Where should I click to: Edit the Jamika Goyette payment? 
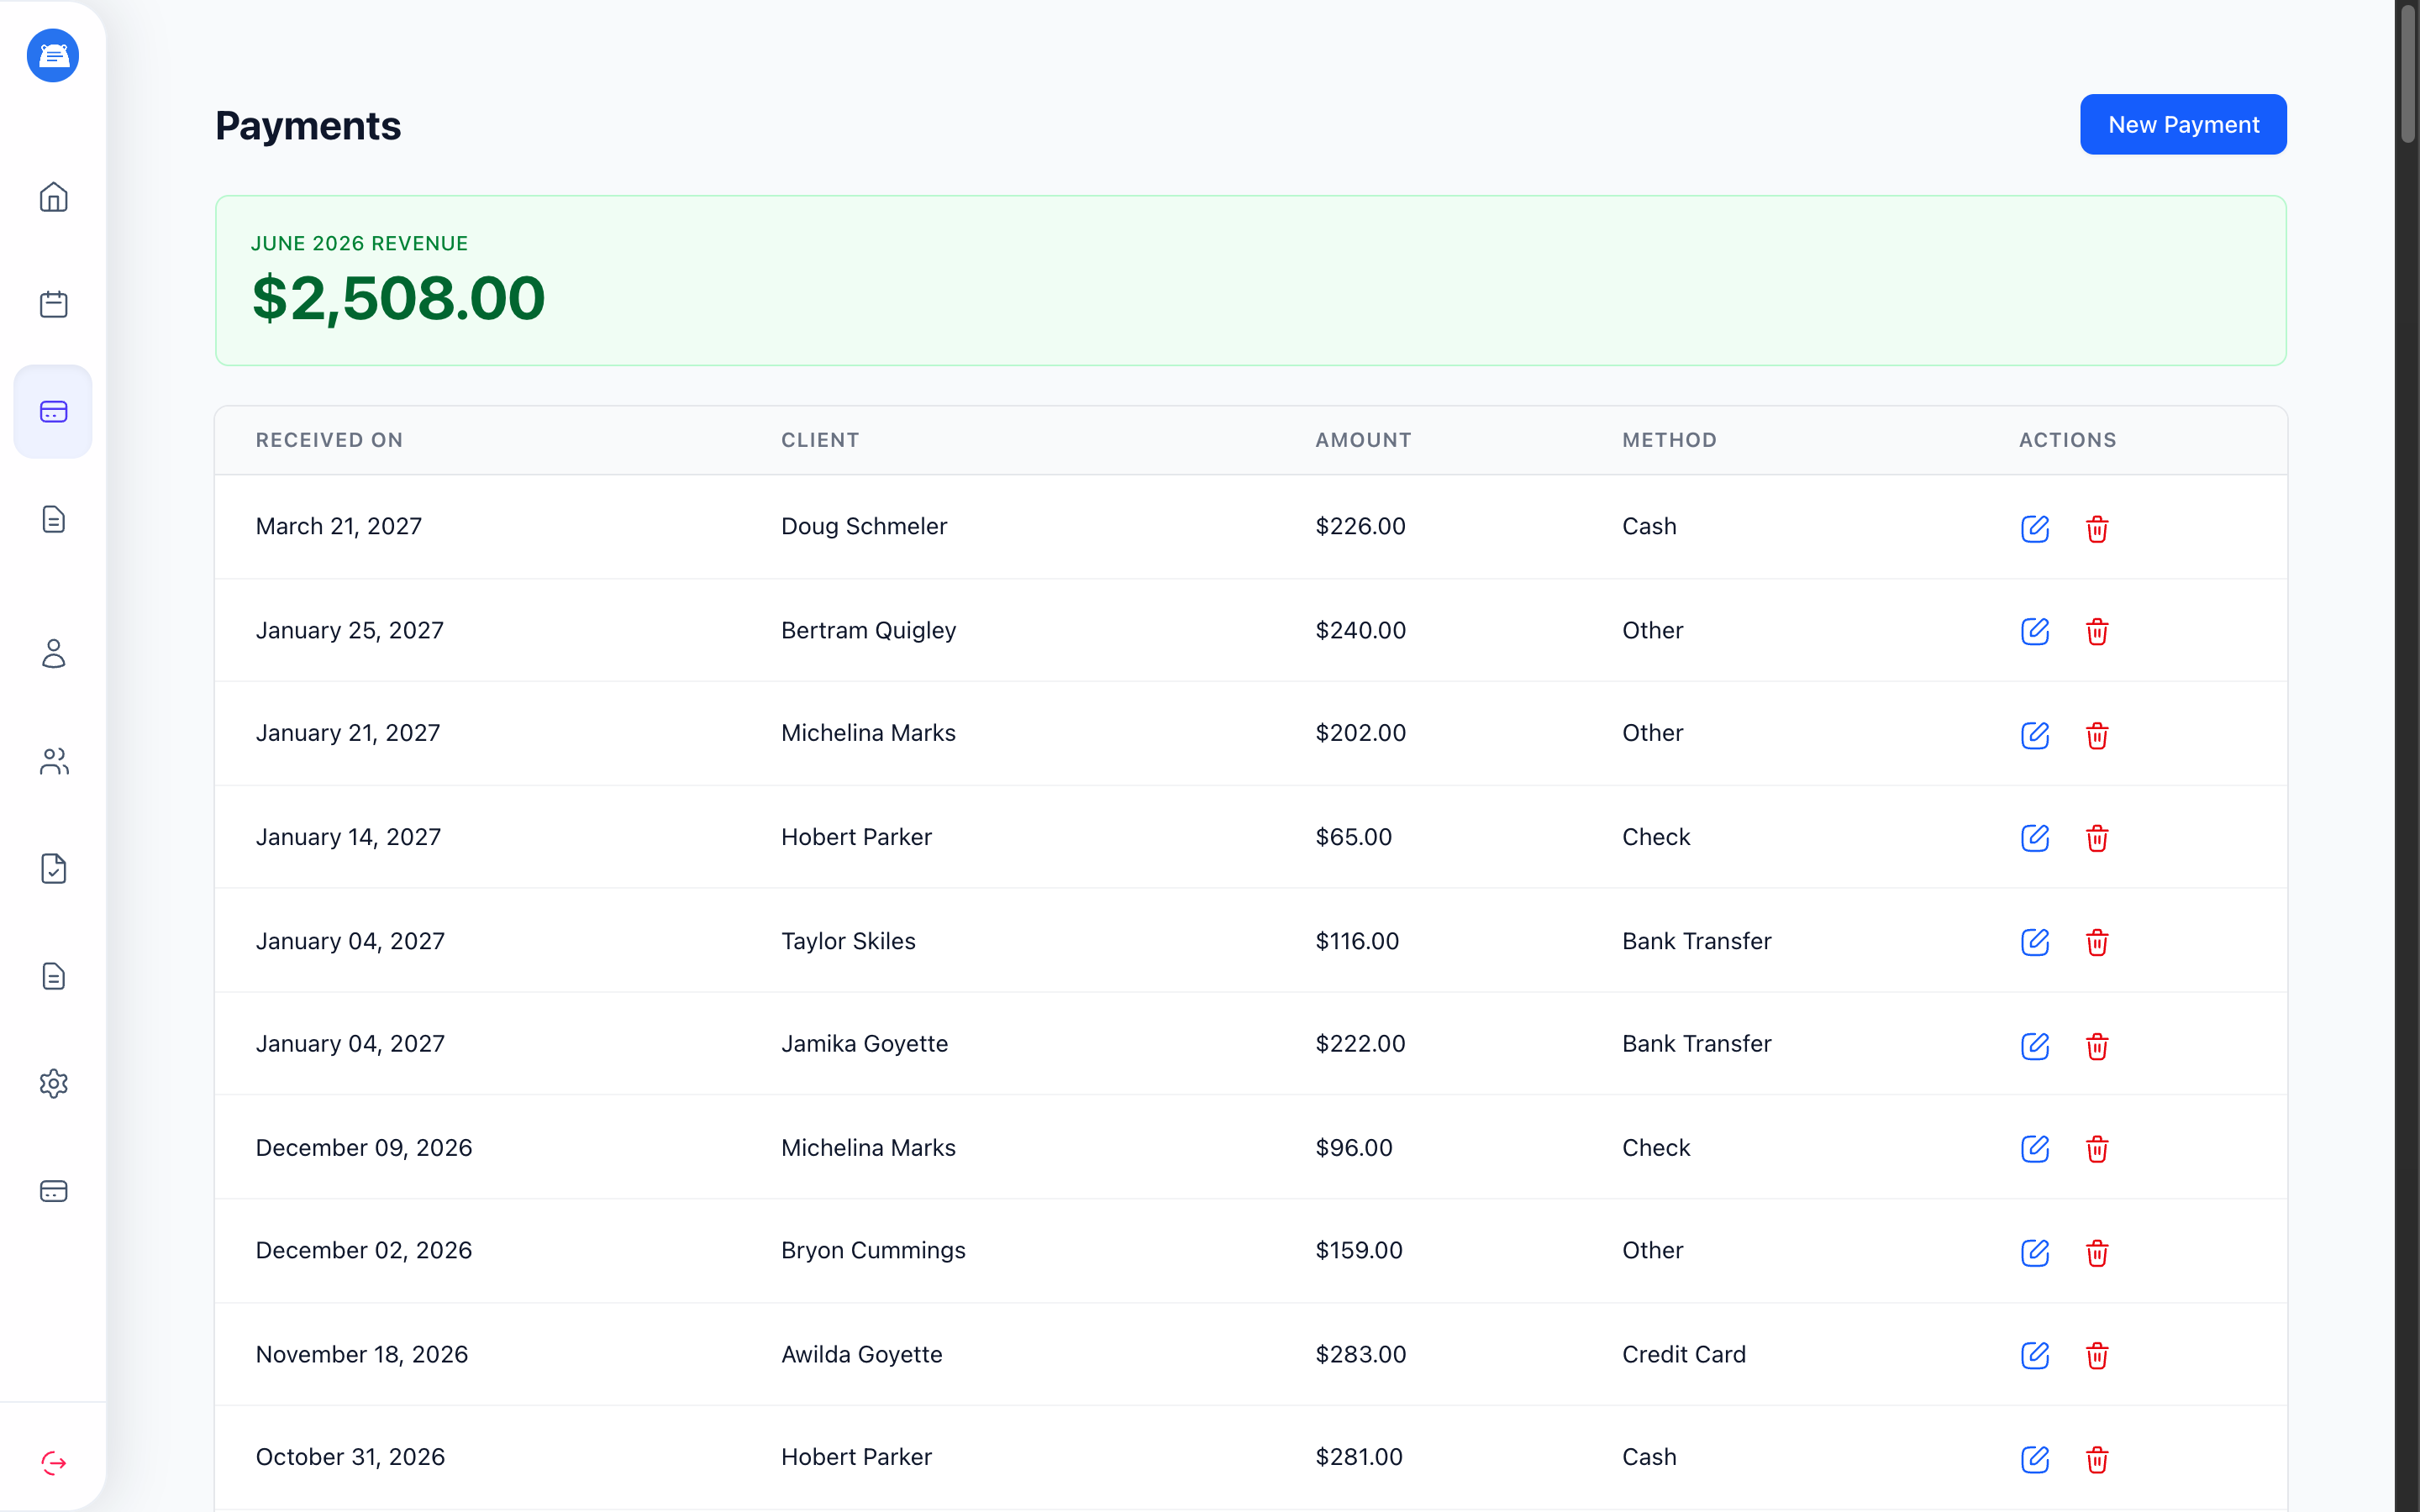(2035, 1046)
